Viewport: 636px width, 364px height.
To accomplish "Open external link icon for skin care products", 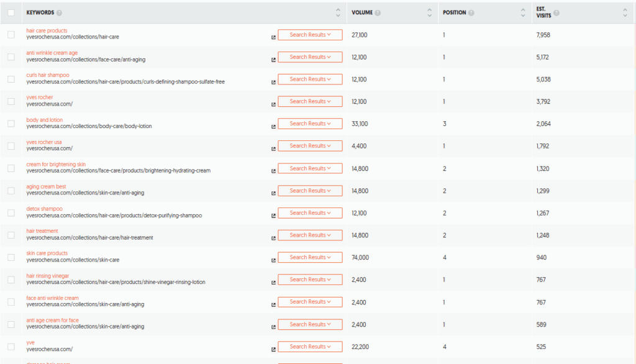I will [x=273, y=260].
